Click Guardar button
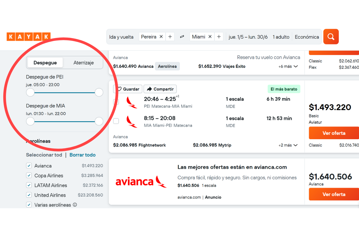Screen dimensions: 359x239 128,89
